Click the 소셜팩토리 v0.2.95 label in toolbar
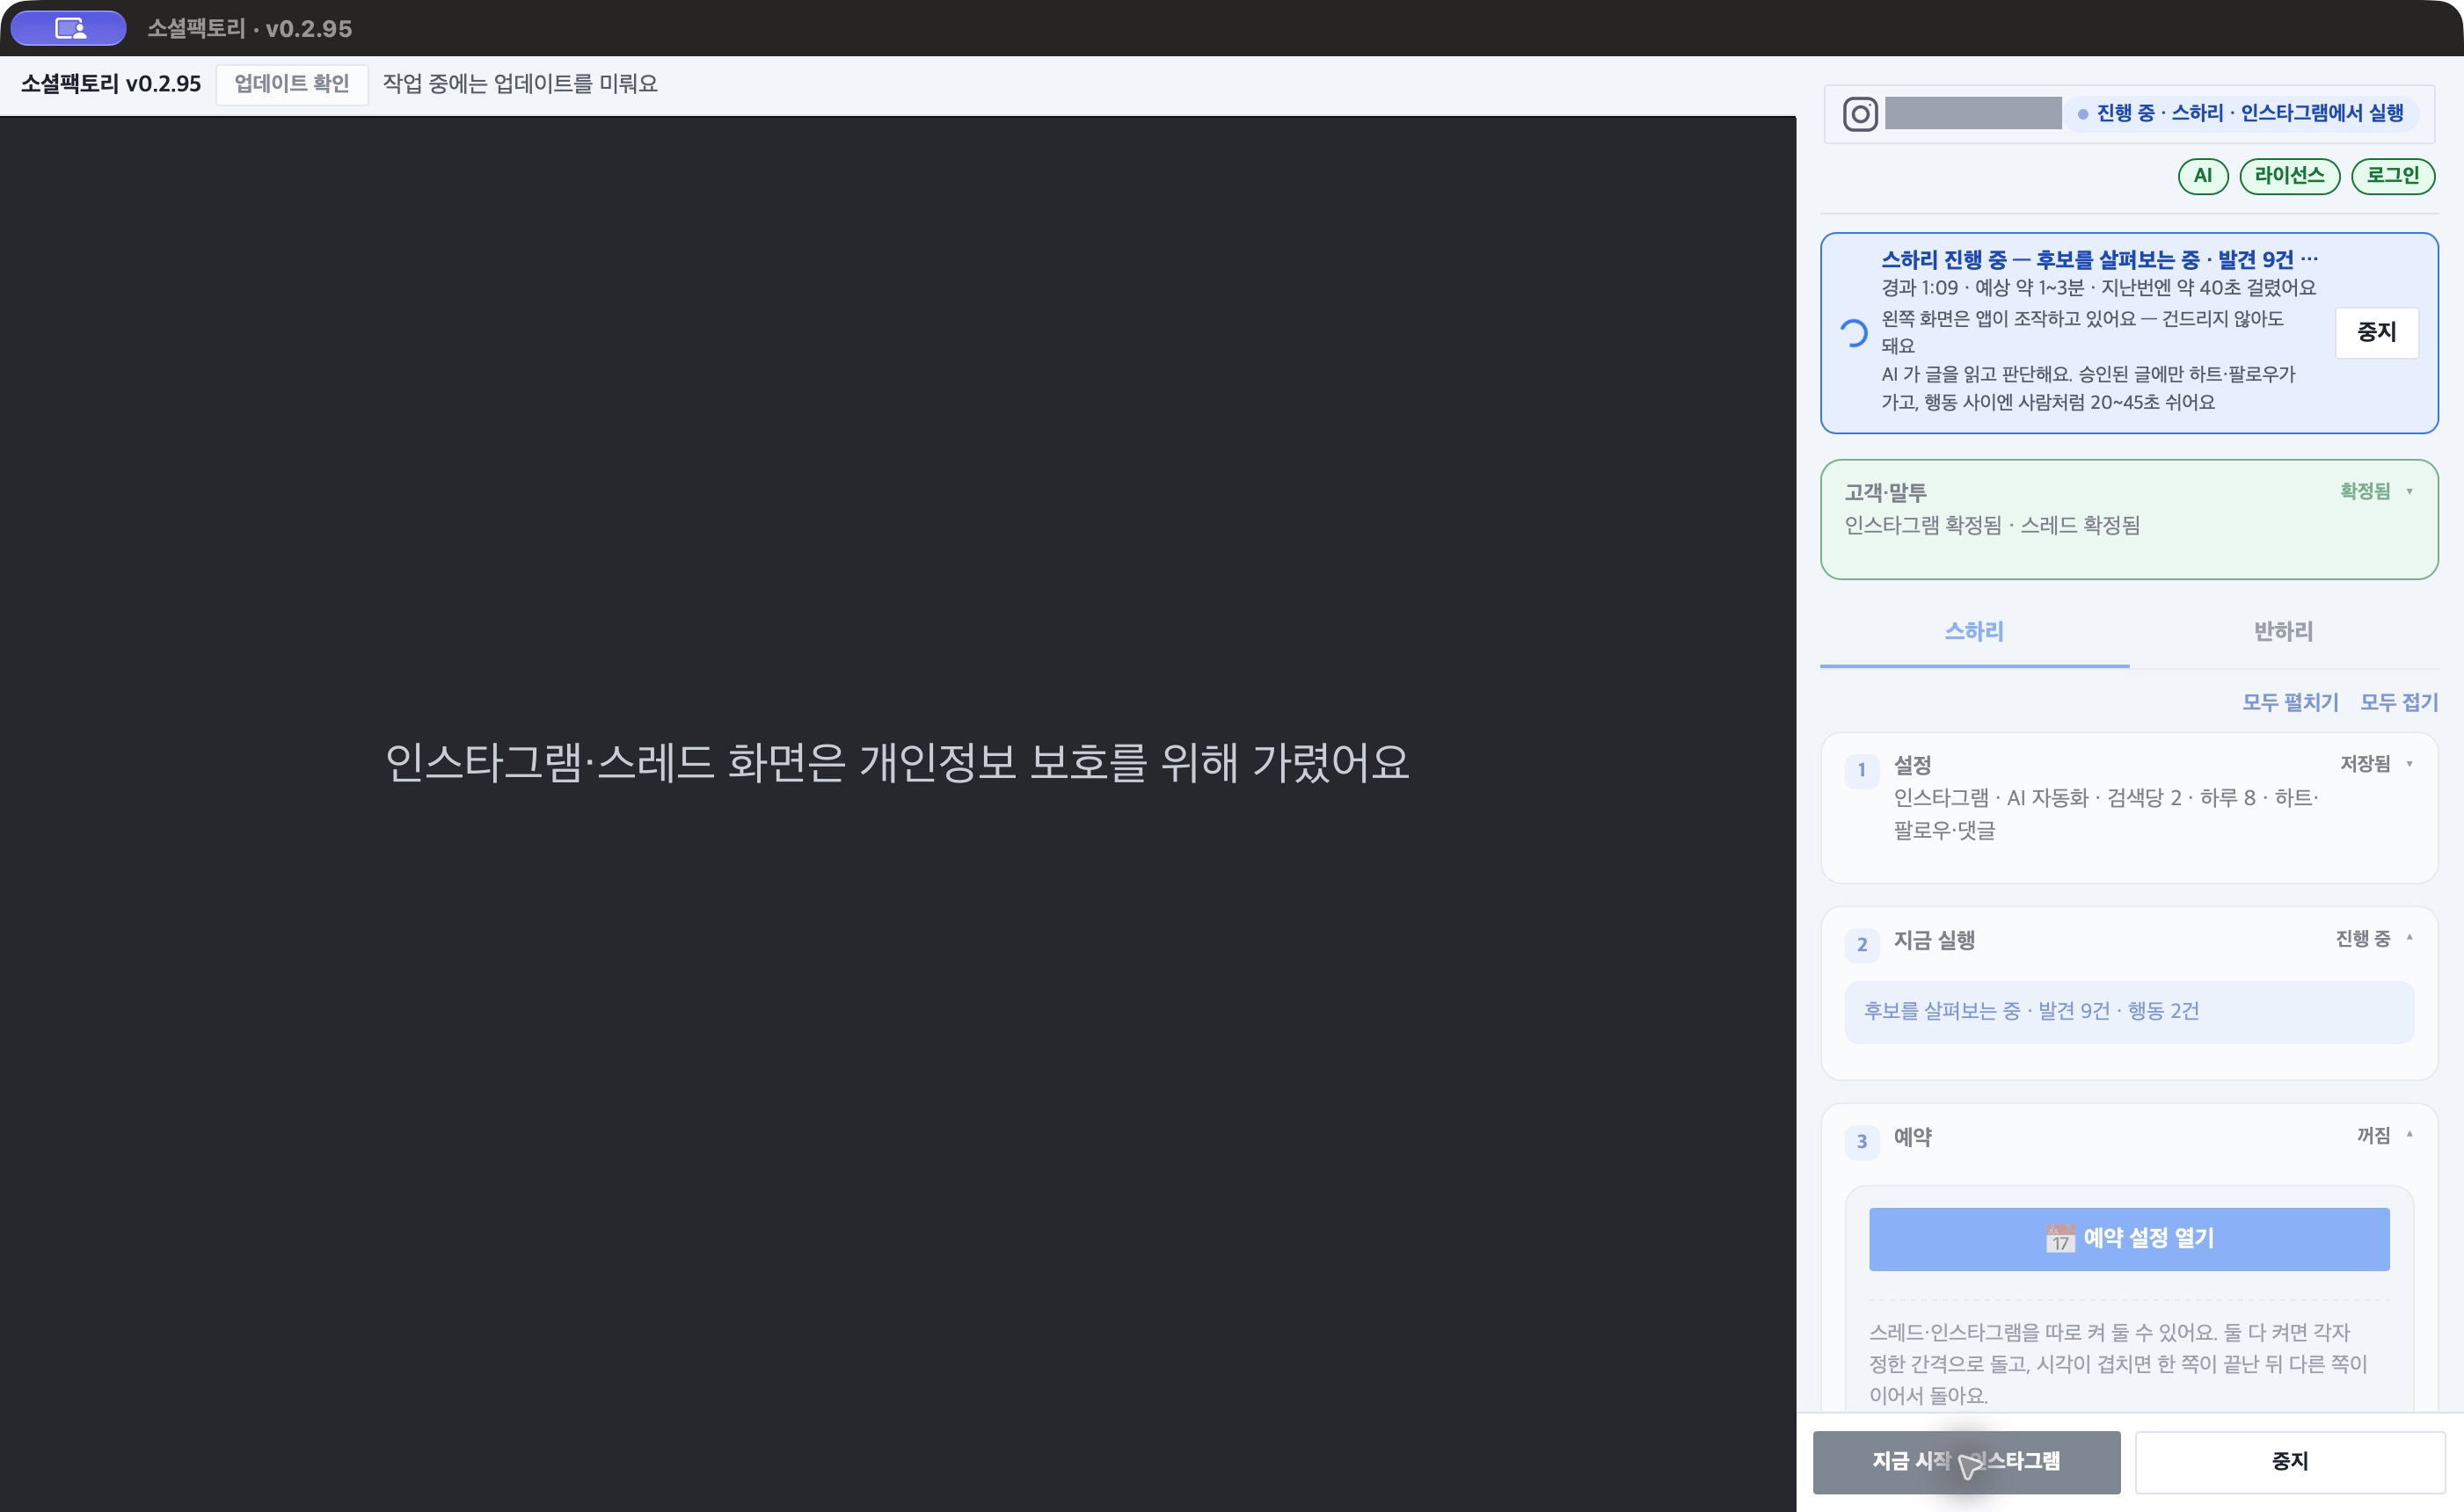Viewport: 2464px width, 1512px height. (x=111, y=84)
